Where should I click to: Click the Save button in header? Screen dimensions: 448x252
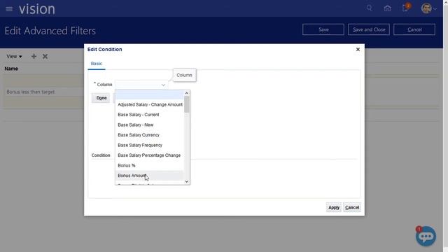click(323, 29)
